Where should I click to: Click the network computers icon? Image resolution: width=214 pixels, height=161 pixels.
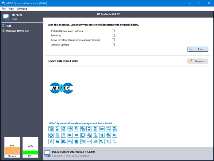95,135
